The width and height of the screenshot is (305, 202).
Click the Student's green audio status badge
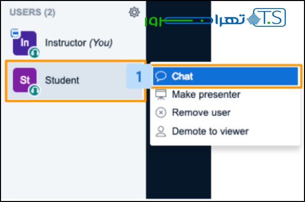pyautogui.click(x=34, y=89)
